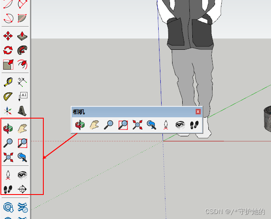271x219 pixels.
Task: Click Zoom Extents in the left toolbar
Action: [8, 157]
